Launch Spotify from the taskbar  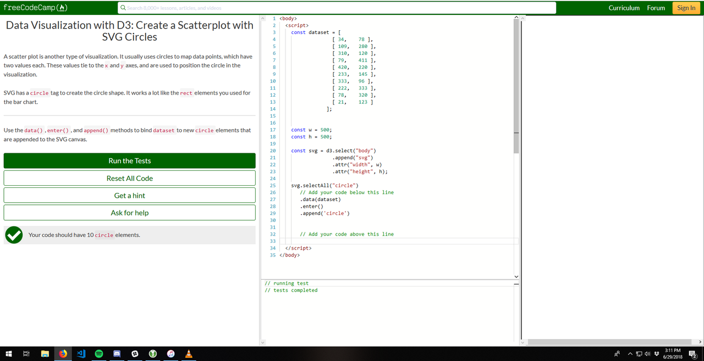click(x=99, y=354)
